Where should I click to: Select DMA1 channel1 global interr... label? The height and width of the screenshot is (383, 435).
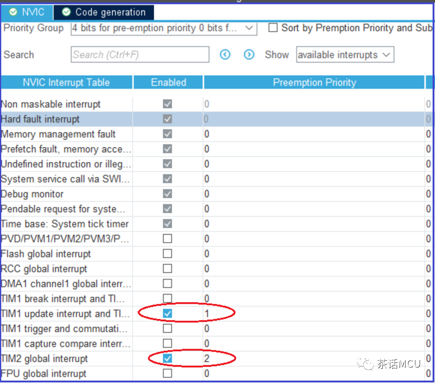[66, 284]
